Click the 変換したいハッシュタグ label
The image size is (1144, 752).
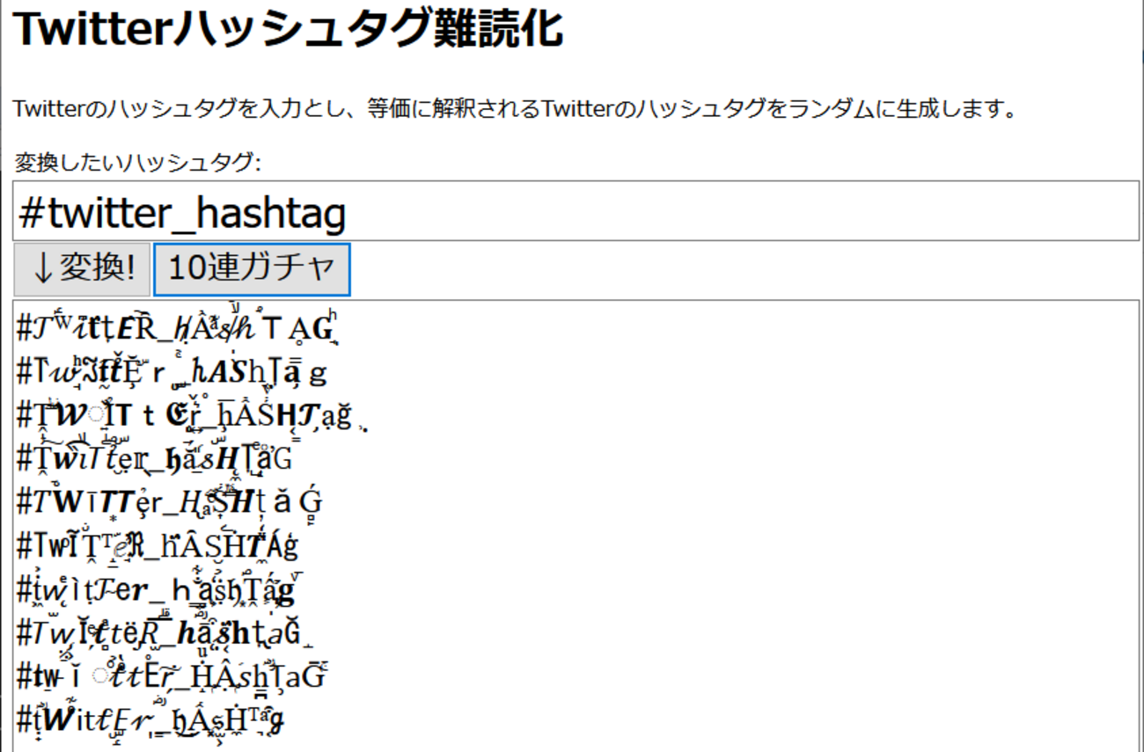pyautogui.click(x=137, y=162)
